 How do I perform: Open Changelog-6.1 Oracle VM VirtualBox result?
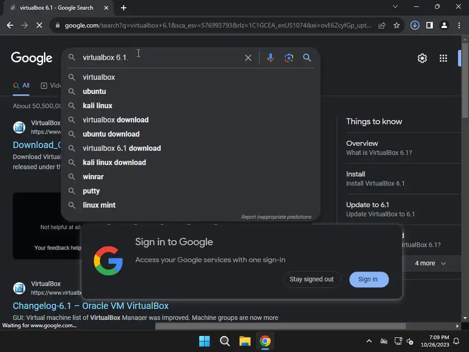click(x=91, y=306)
